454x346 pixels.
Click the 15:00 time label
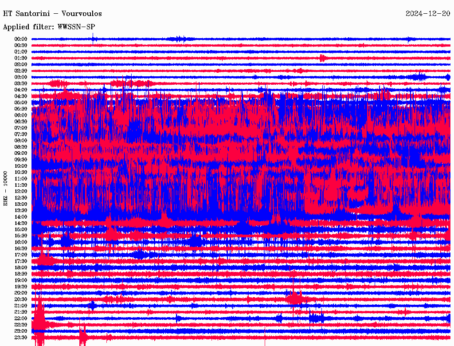21,229
